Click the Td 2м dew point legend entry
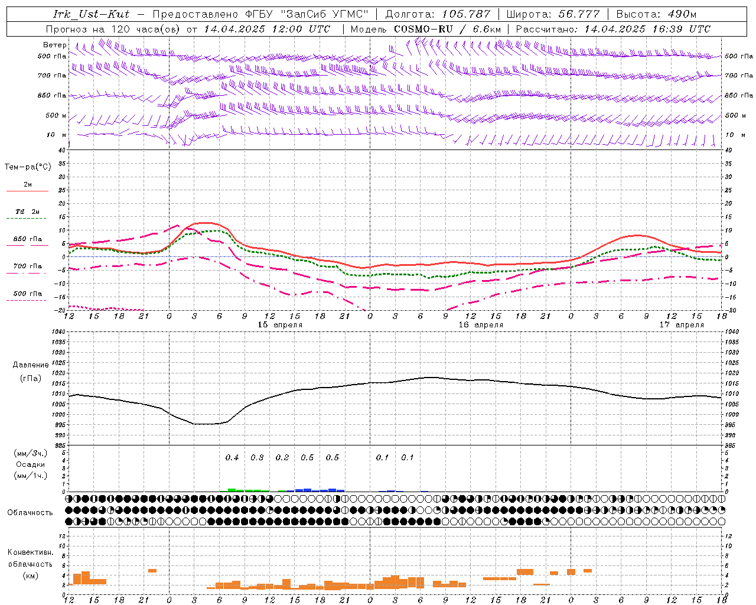756x605 pixels. [28, 212]
